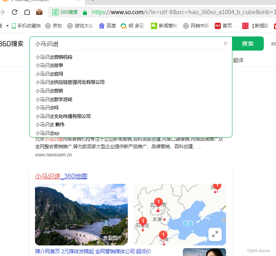The image size is (276, 256).
Task: Click the map marker over 石家庄
Action: pyautogui.click(x=143, y=221)
